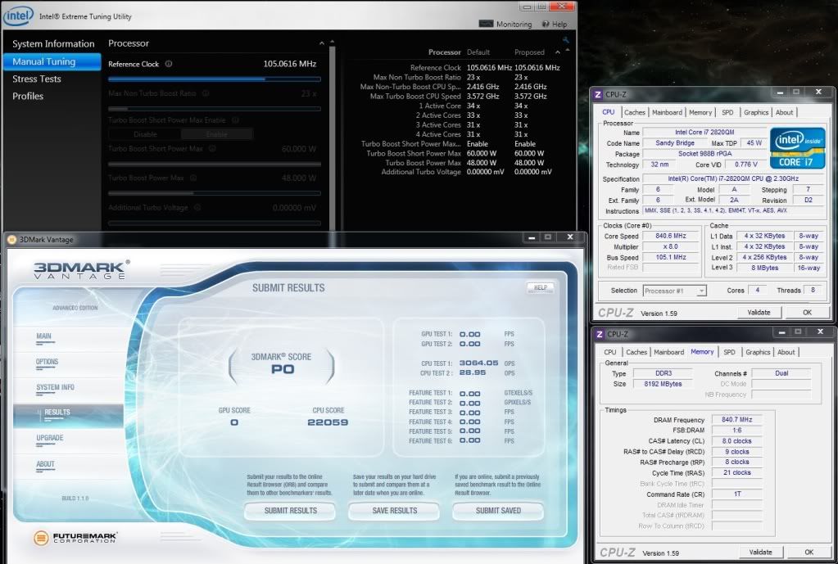
Task: Click the CPU SCORE value 22059
Action: (328, 422)
